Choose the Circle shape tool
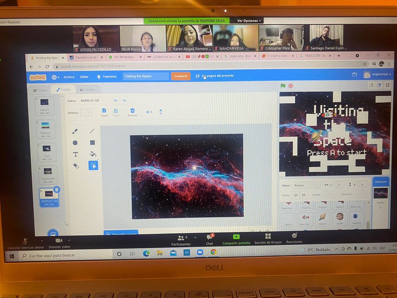 [75, 143]
